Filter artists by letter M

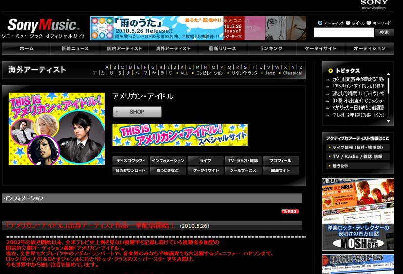point(198,67)
